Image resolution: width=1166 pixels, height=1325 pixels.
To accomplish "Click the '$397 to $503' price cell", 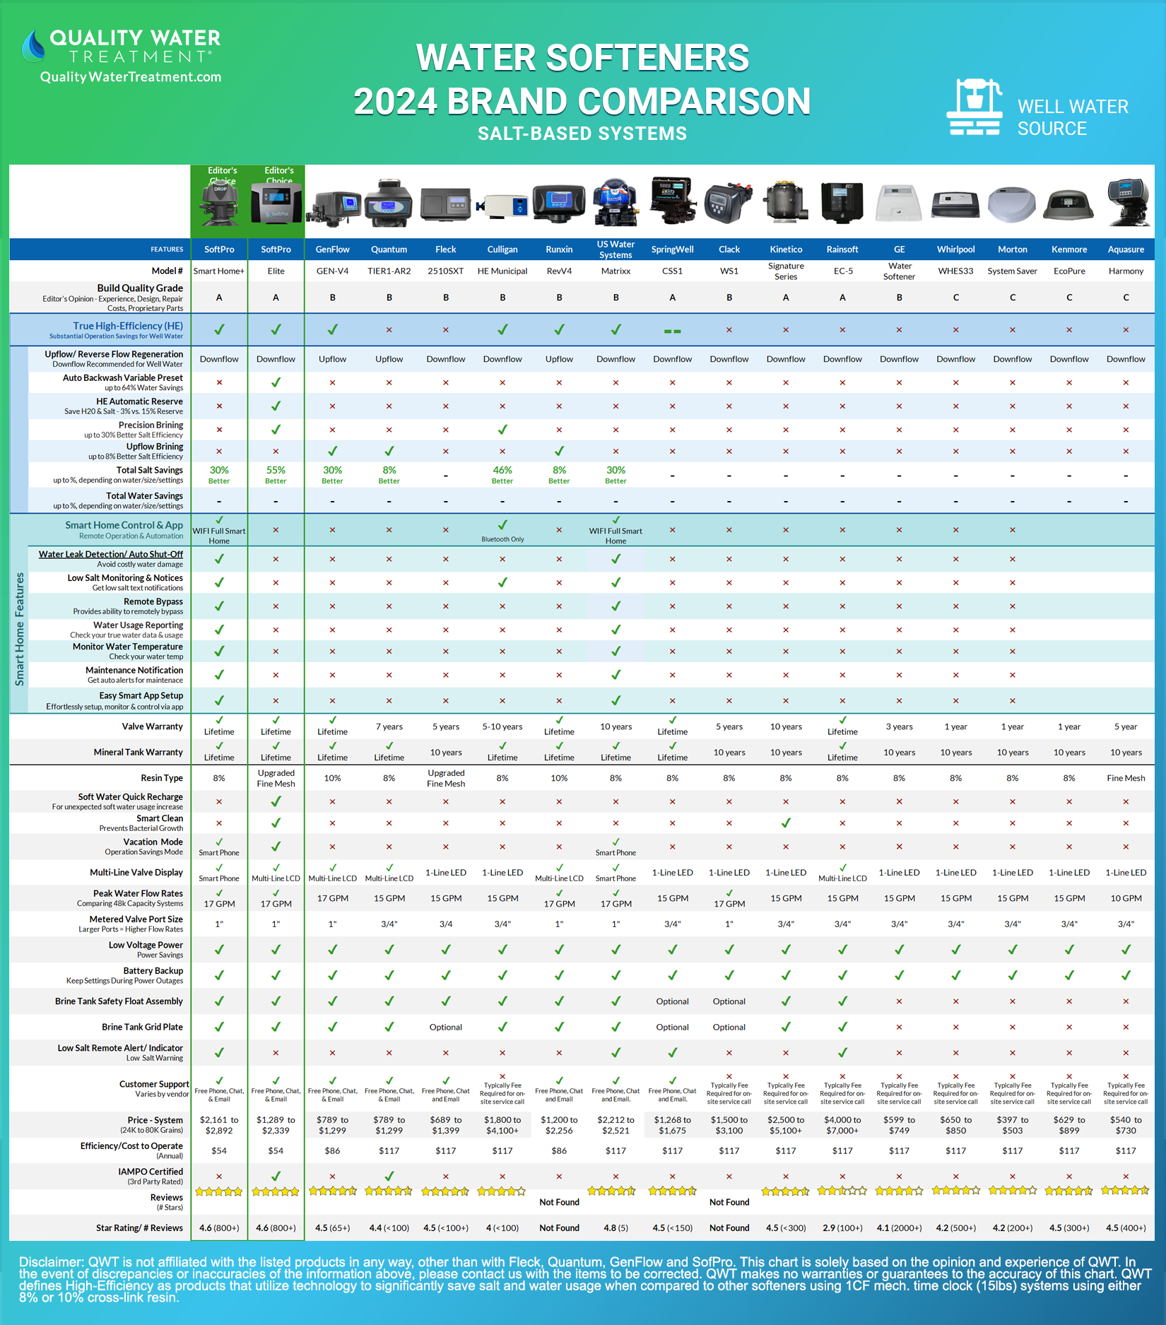I will [x=1013, y=1125].
